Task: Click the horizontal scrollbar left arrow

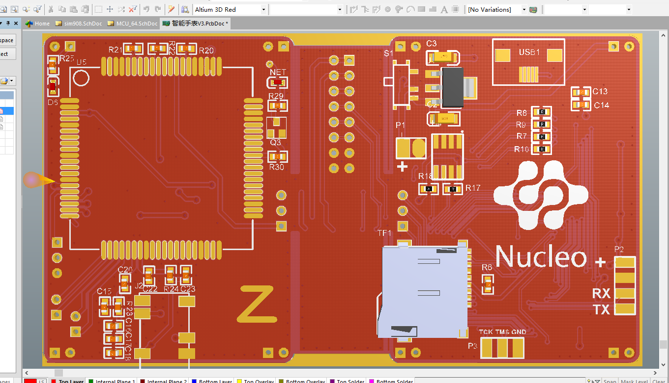Action: click(27, 373)
